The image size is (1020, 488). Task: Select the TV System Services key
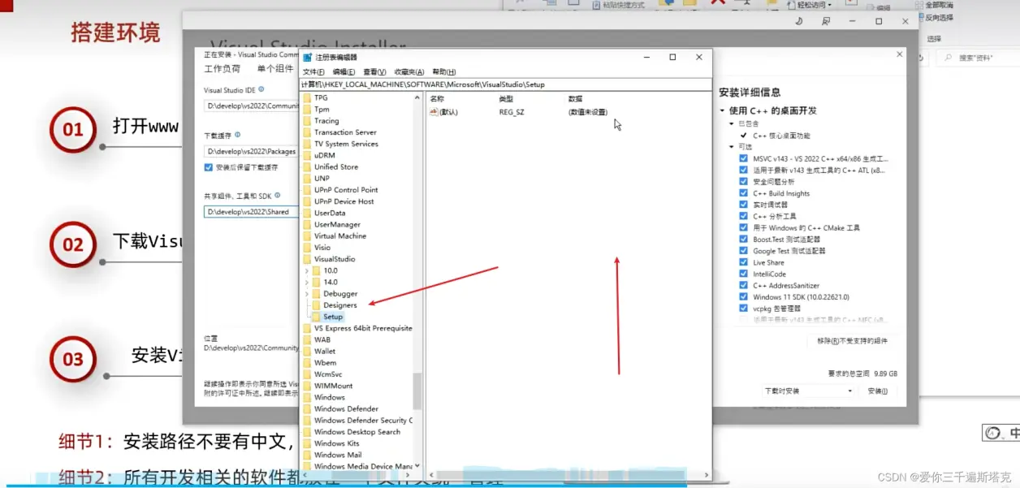tap(346, 144)
